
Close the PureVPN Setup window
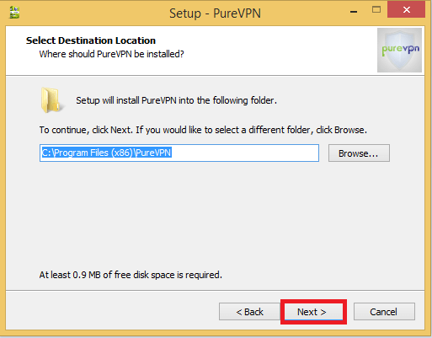[406, 10]
